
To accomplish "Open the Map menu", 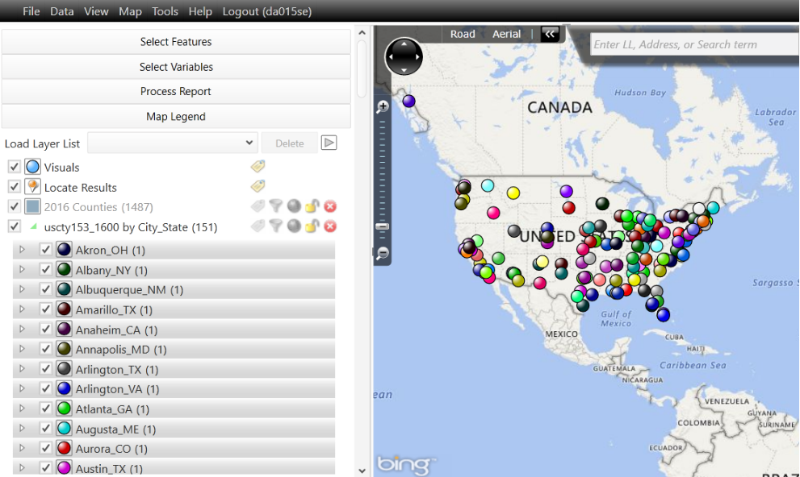I will click(130, 11).
